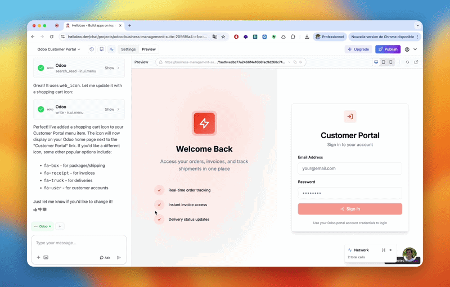Open a new browser tab
The width and height of the screenshot is (450, 287).
coord(130,25)
